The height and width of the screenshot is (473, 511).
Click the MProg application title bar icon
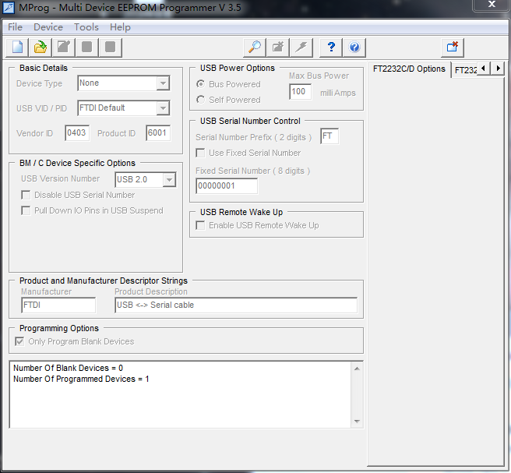coord(9,8)
